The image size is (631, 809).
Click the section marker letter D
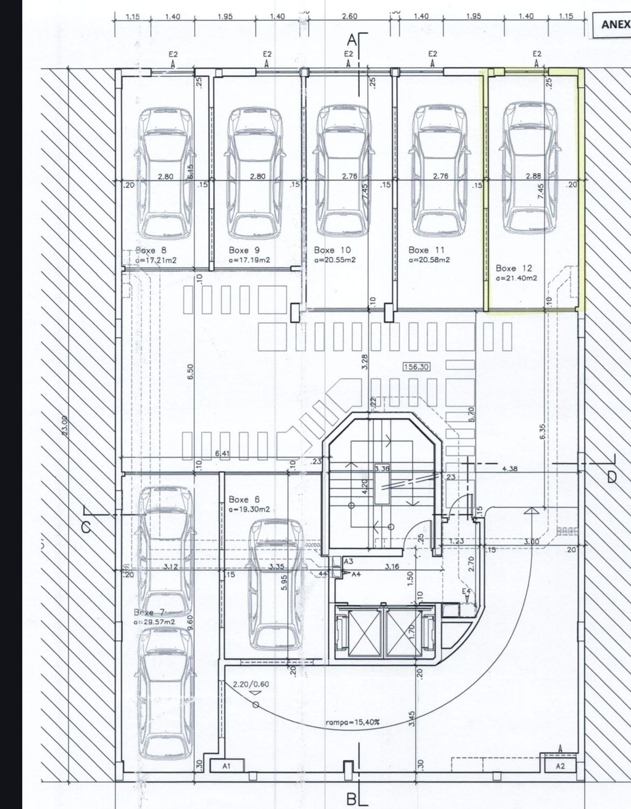(612, 477)
